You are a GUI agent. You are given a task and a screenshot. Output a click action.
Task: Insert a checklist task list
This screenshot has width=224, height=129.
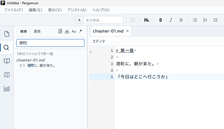[215, 20]
